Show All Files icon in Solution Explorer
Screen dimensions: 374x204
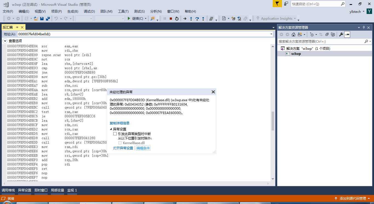click(x=333, y=34)
